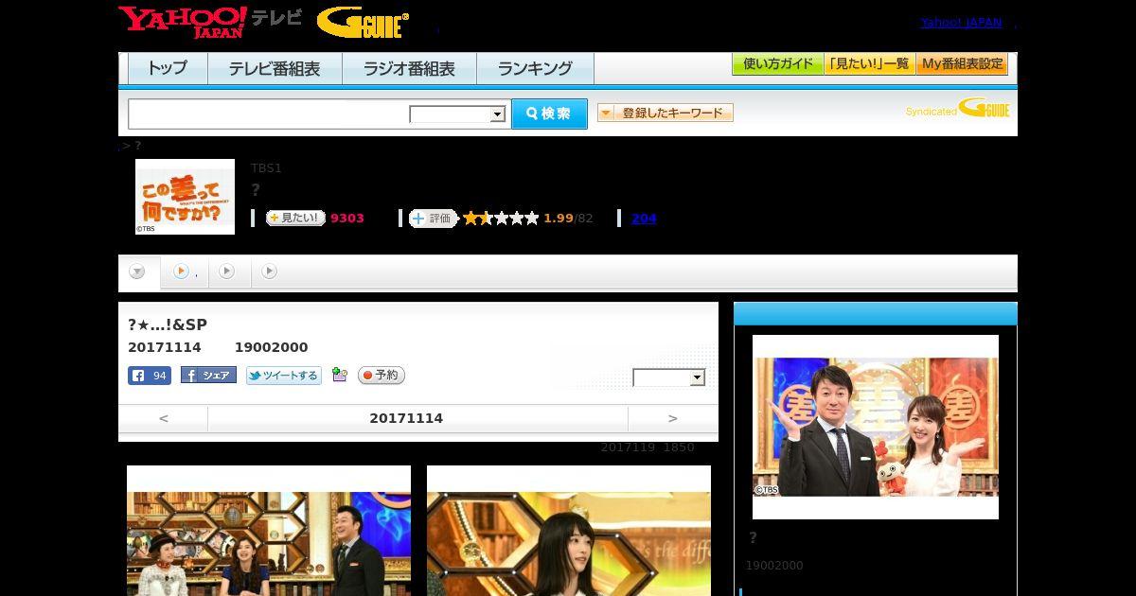Click the 20171114 date navigation label
Screen dimensions: 1136x596
[x=406, y=418]
